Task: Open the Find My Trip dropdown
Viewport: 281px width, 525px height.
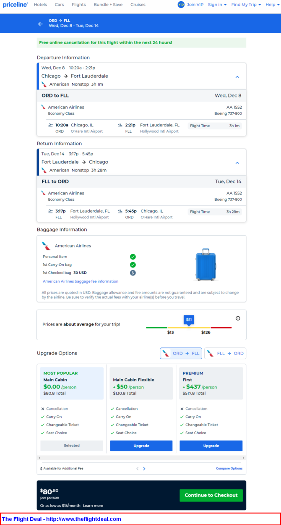Action: (246, 5)
